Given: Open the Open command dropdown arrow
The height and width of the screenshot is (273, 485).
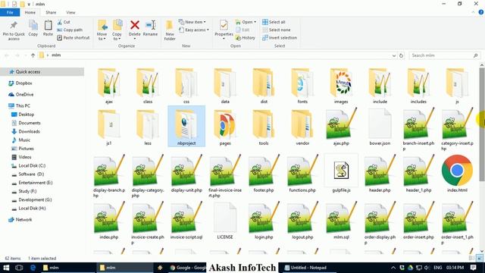Looking at the screenshot, I should (255, 22).
